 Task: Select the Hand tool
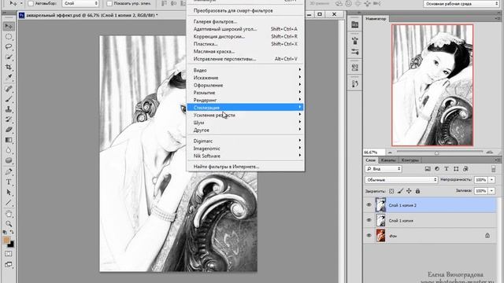[9, 214]
